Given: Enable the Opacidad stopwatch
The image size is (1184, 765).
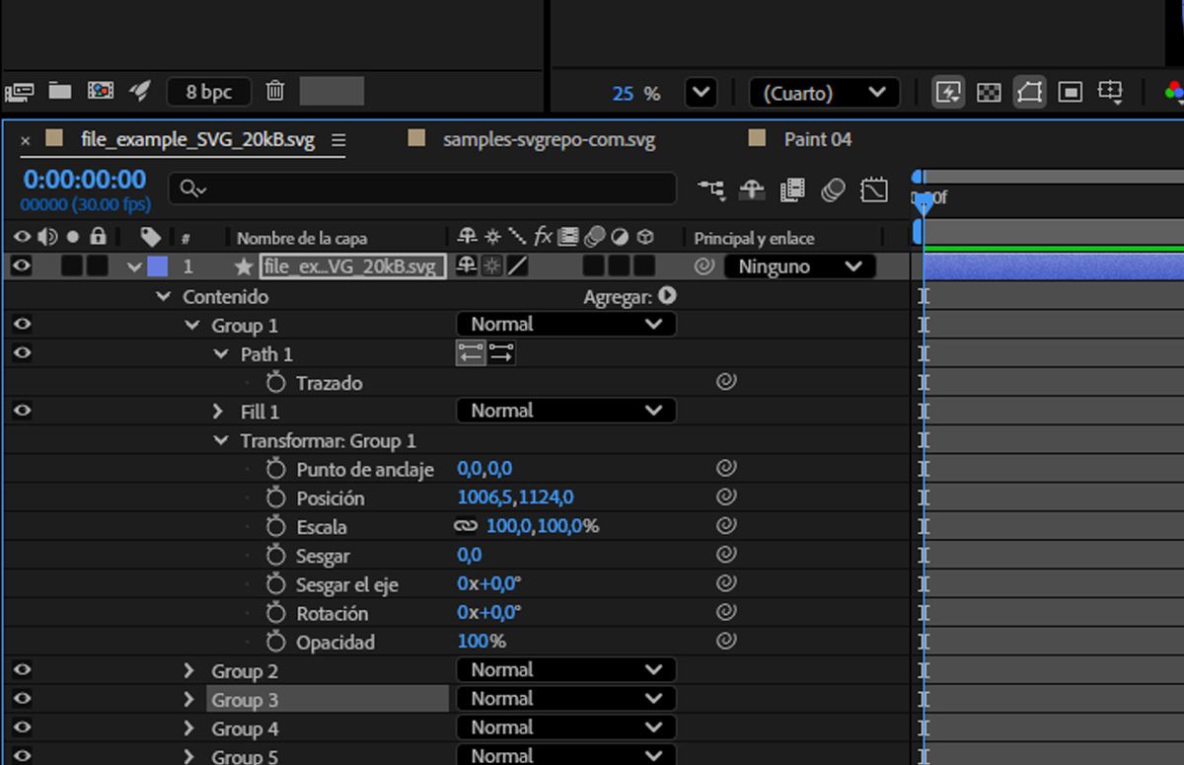Looking at the screenshot, I should click(275, 642).
